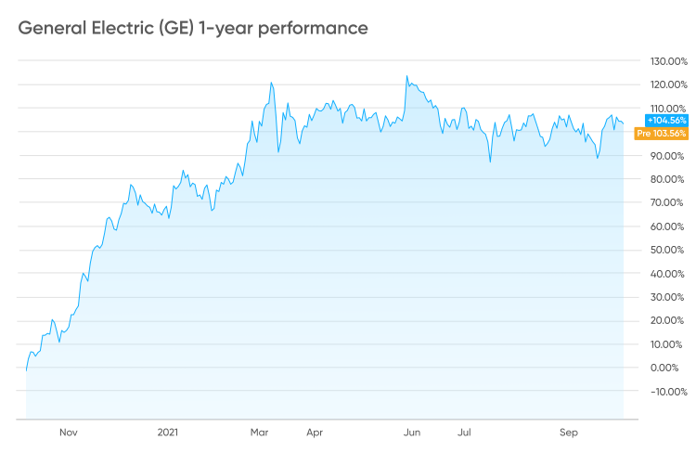Screen dimensions: 696x453
Task: Select the 2021 label on time axis
Action: coord(167,433)
